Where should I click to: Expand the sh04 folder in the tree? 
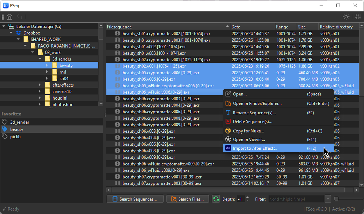point(47,78)
